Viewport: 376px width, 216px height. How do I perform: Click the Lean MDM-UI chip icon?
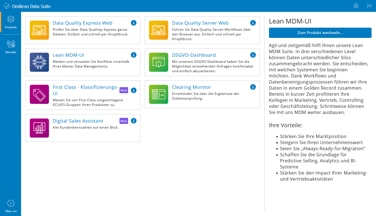[x=39, y=62]
